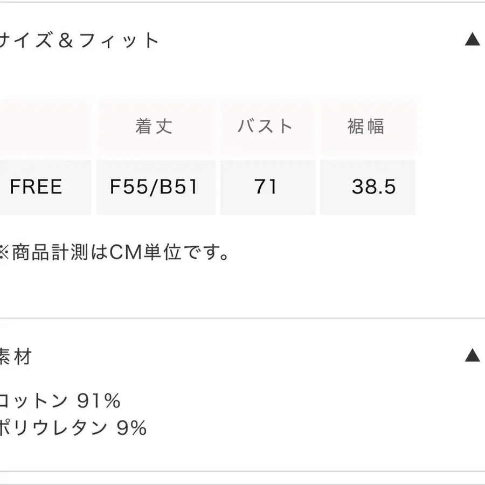Viewport: 485px width, 485px height.
Task: Select the CM unit text in the note
Action: pyautogui.click(x=126, y=252)
